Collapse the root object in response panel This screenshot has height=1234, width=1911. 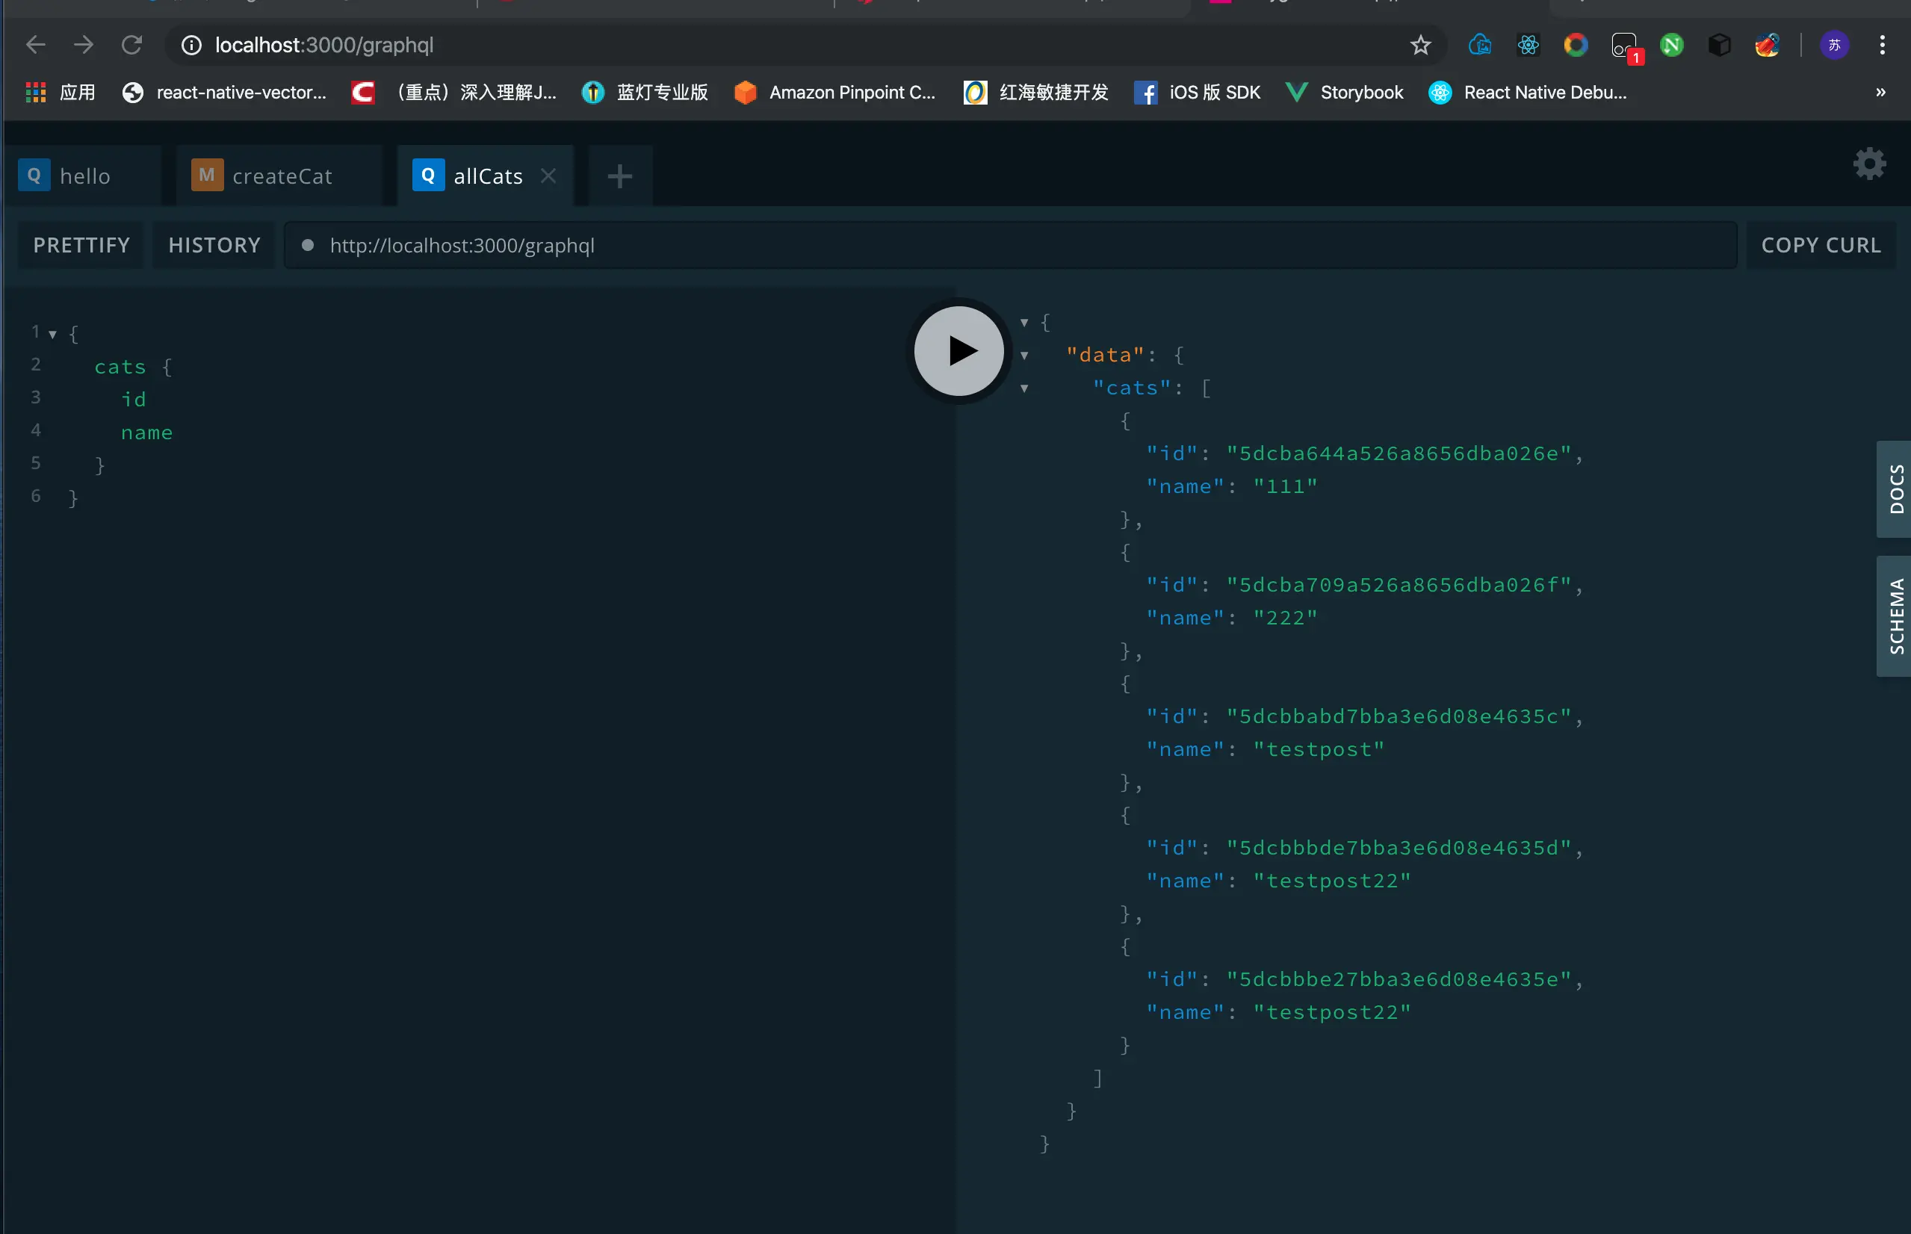click(1024, 322)
